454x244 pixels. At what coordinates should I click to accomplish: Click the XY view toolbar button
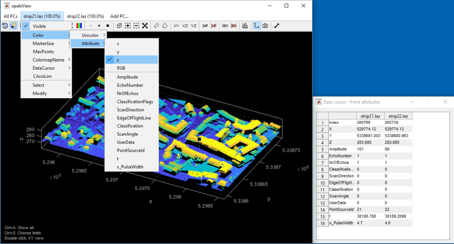tap(176, 26)
